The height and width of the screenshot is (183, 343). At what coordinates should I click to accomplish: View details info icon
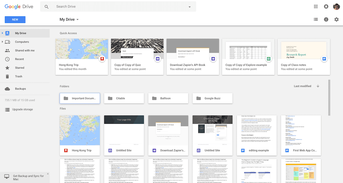[x=326, y=19]
